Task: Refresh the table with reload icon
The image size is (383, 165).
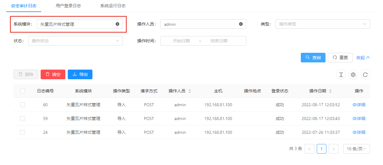Action: pos(365,75)
